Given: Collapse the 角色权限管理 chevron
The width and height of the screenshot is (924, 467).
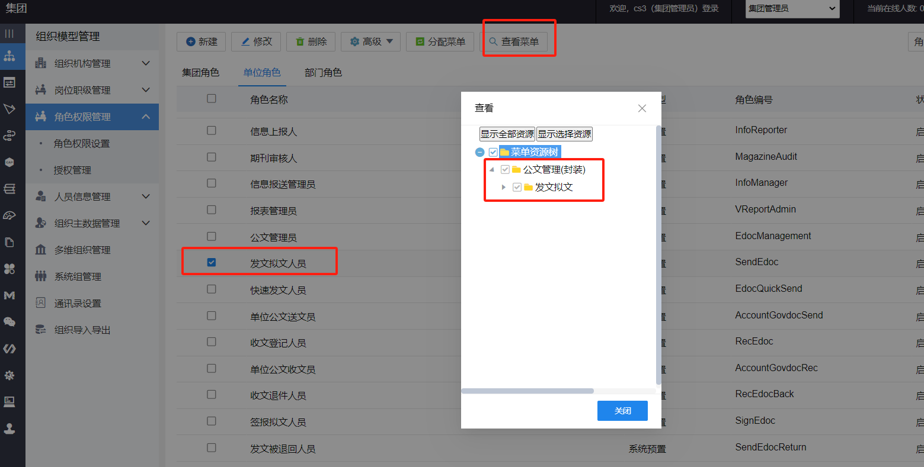Looking at the screenshot, I should tap(146, 117).
